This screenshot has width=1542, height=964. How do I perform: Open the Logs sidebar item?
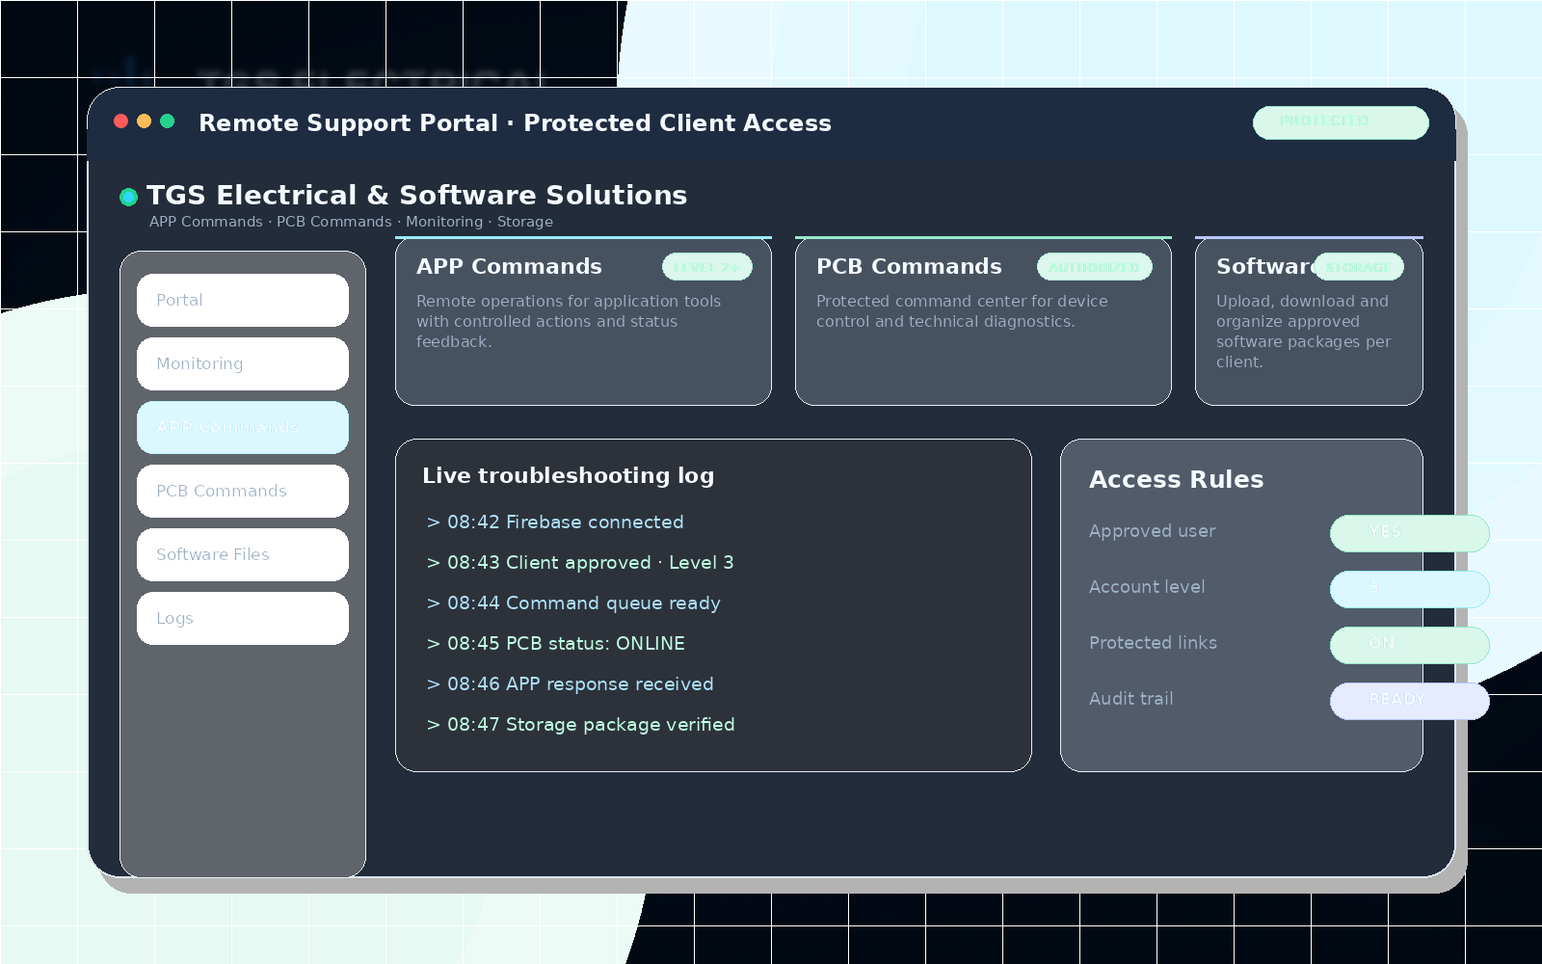tap(243, 618)
